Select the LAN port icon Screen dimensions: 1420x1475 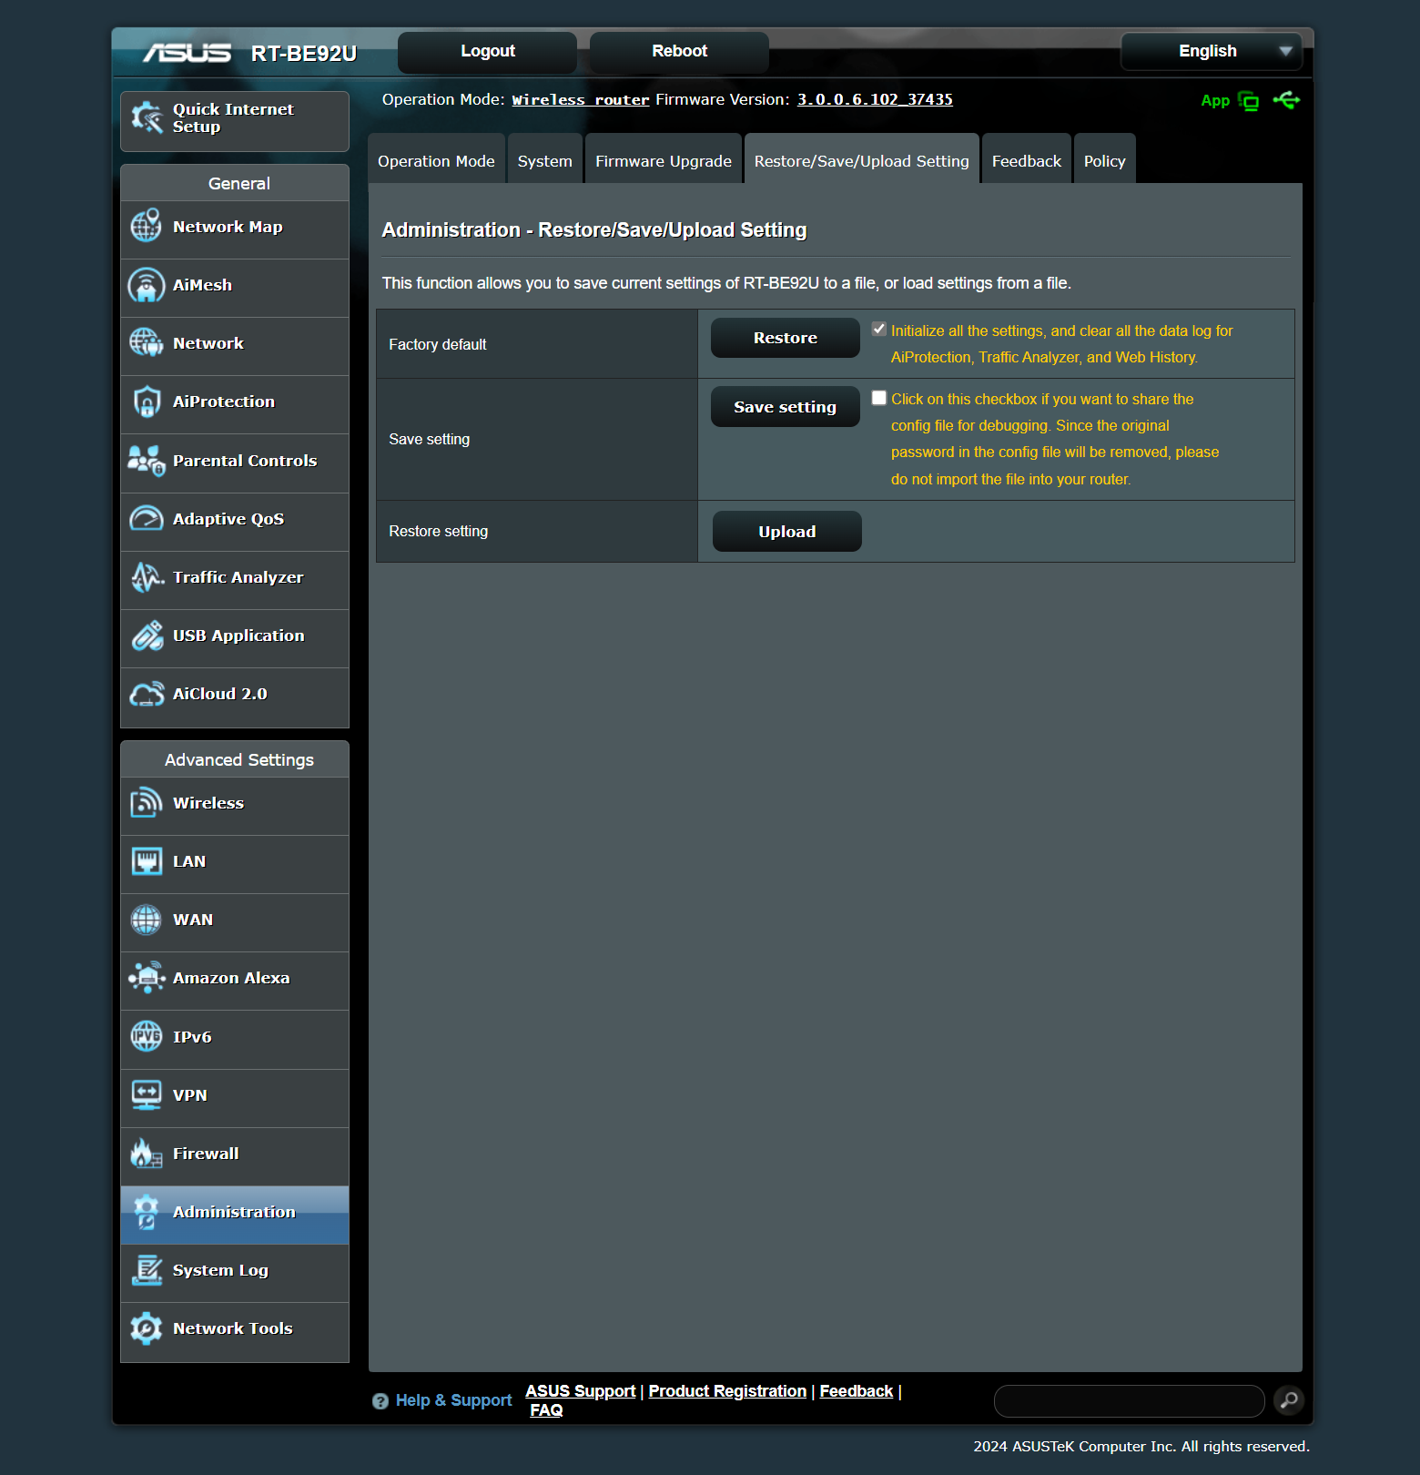tap(147, 861)
